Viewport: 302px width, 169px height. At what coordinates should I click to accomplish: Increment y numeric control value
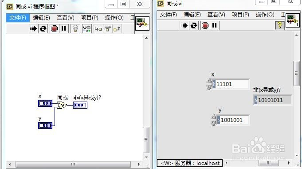pos(214,117)
